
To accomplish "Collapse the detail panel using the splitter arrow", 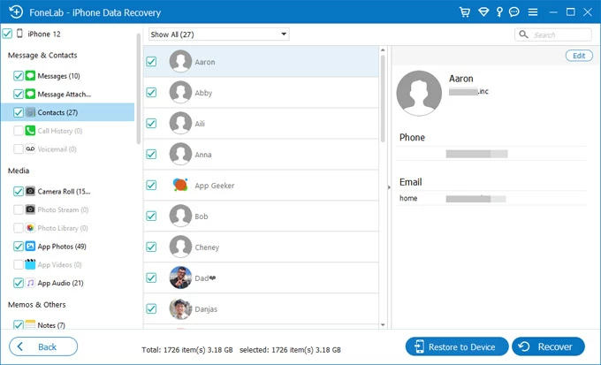I will (389, 187).
